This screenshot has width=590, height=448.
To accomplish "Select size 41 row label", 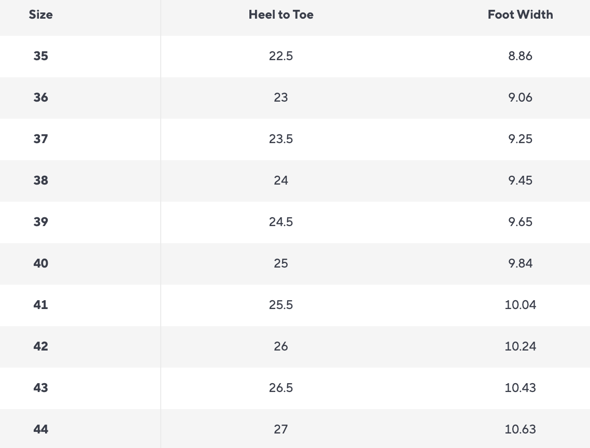I will tap(40, 305).
